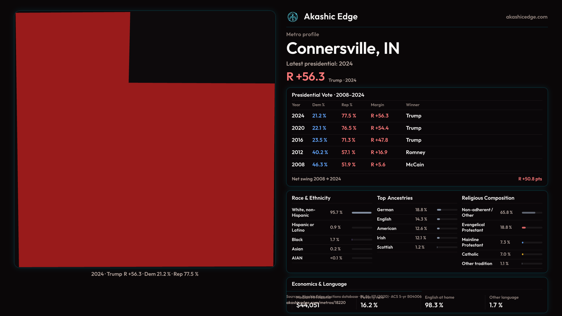Click the English at home 98.3 % stat

(434, 305)
